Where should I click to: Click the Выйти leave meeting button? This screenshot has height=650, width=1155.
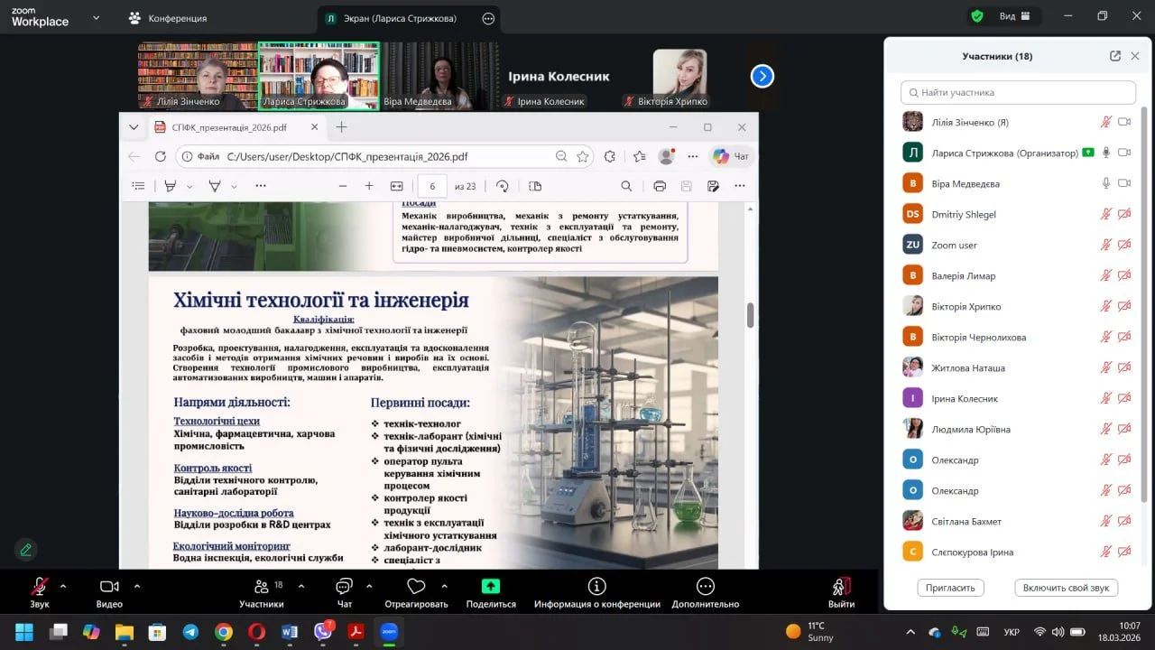pos(842,592)
